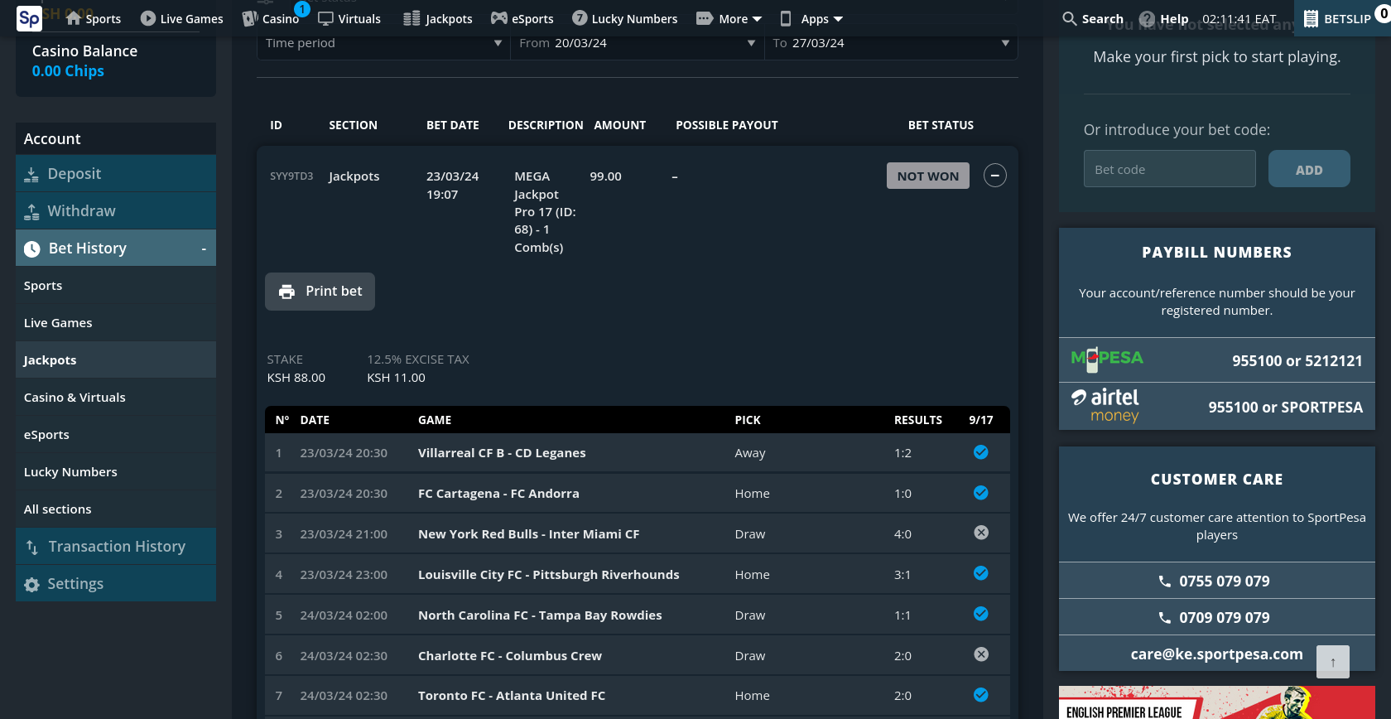Click the cross icon for New York Red Bulls row

point(981,533)
